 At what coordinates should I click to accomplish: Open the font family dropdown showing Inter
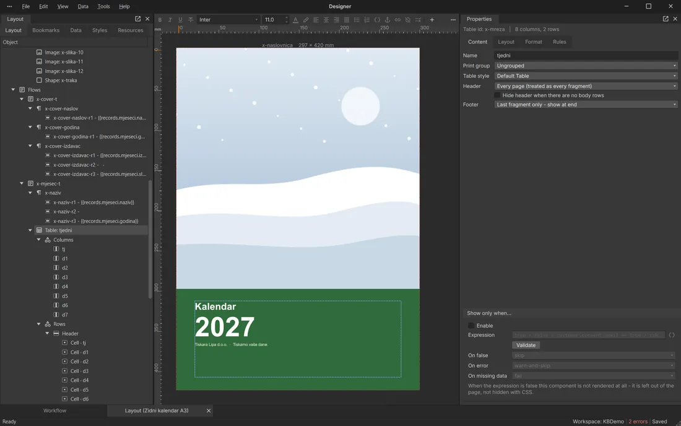coord(228,20)
